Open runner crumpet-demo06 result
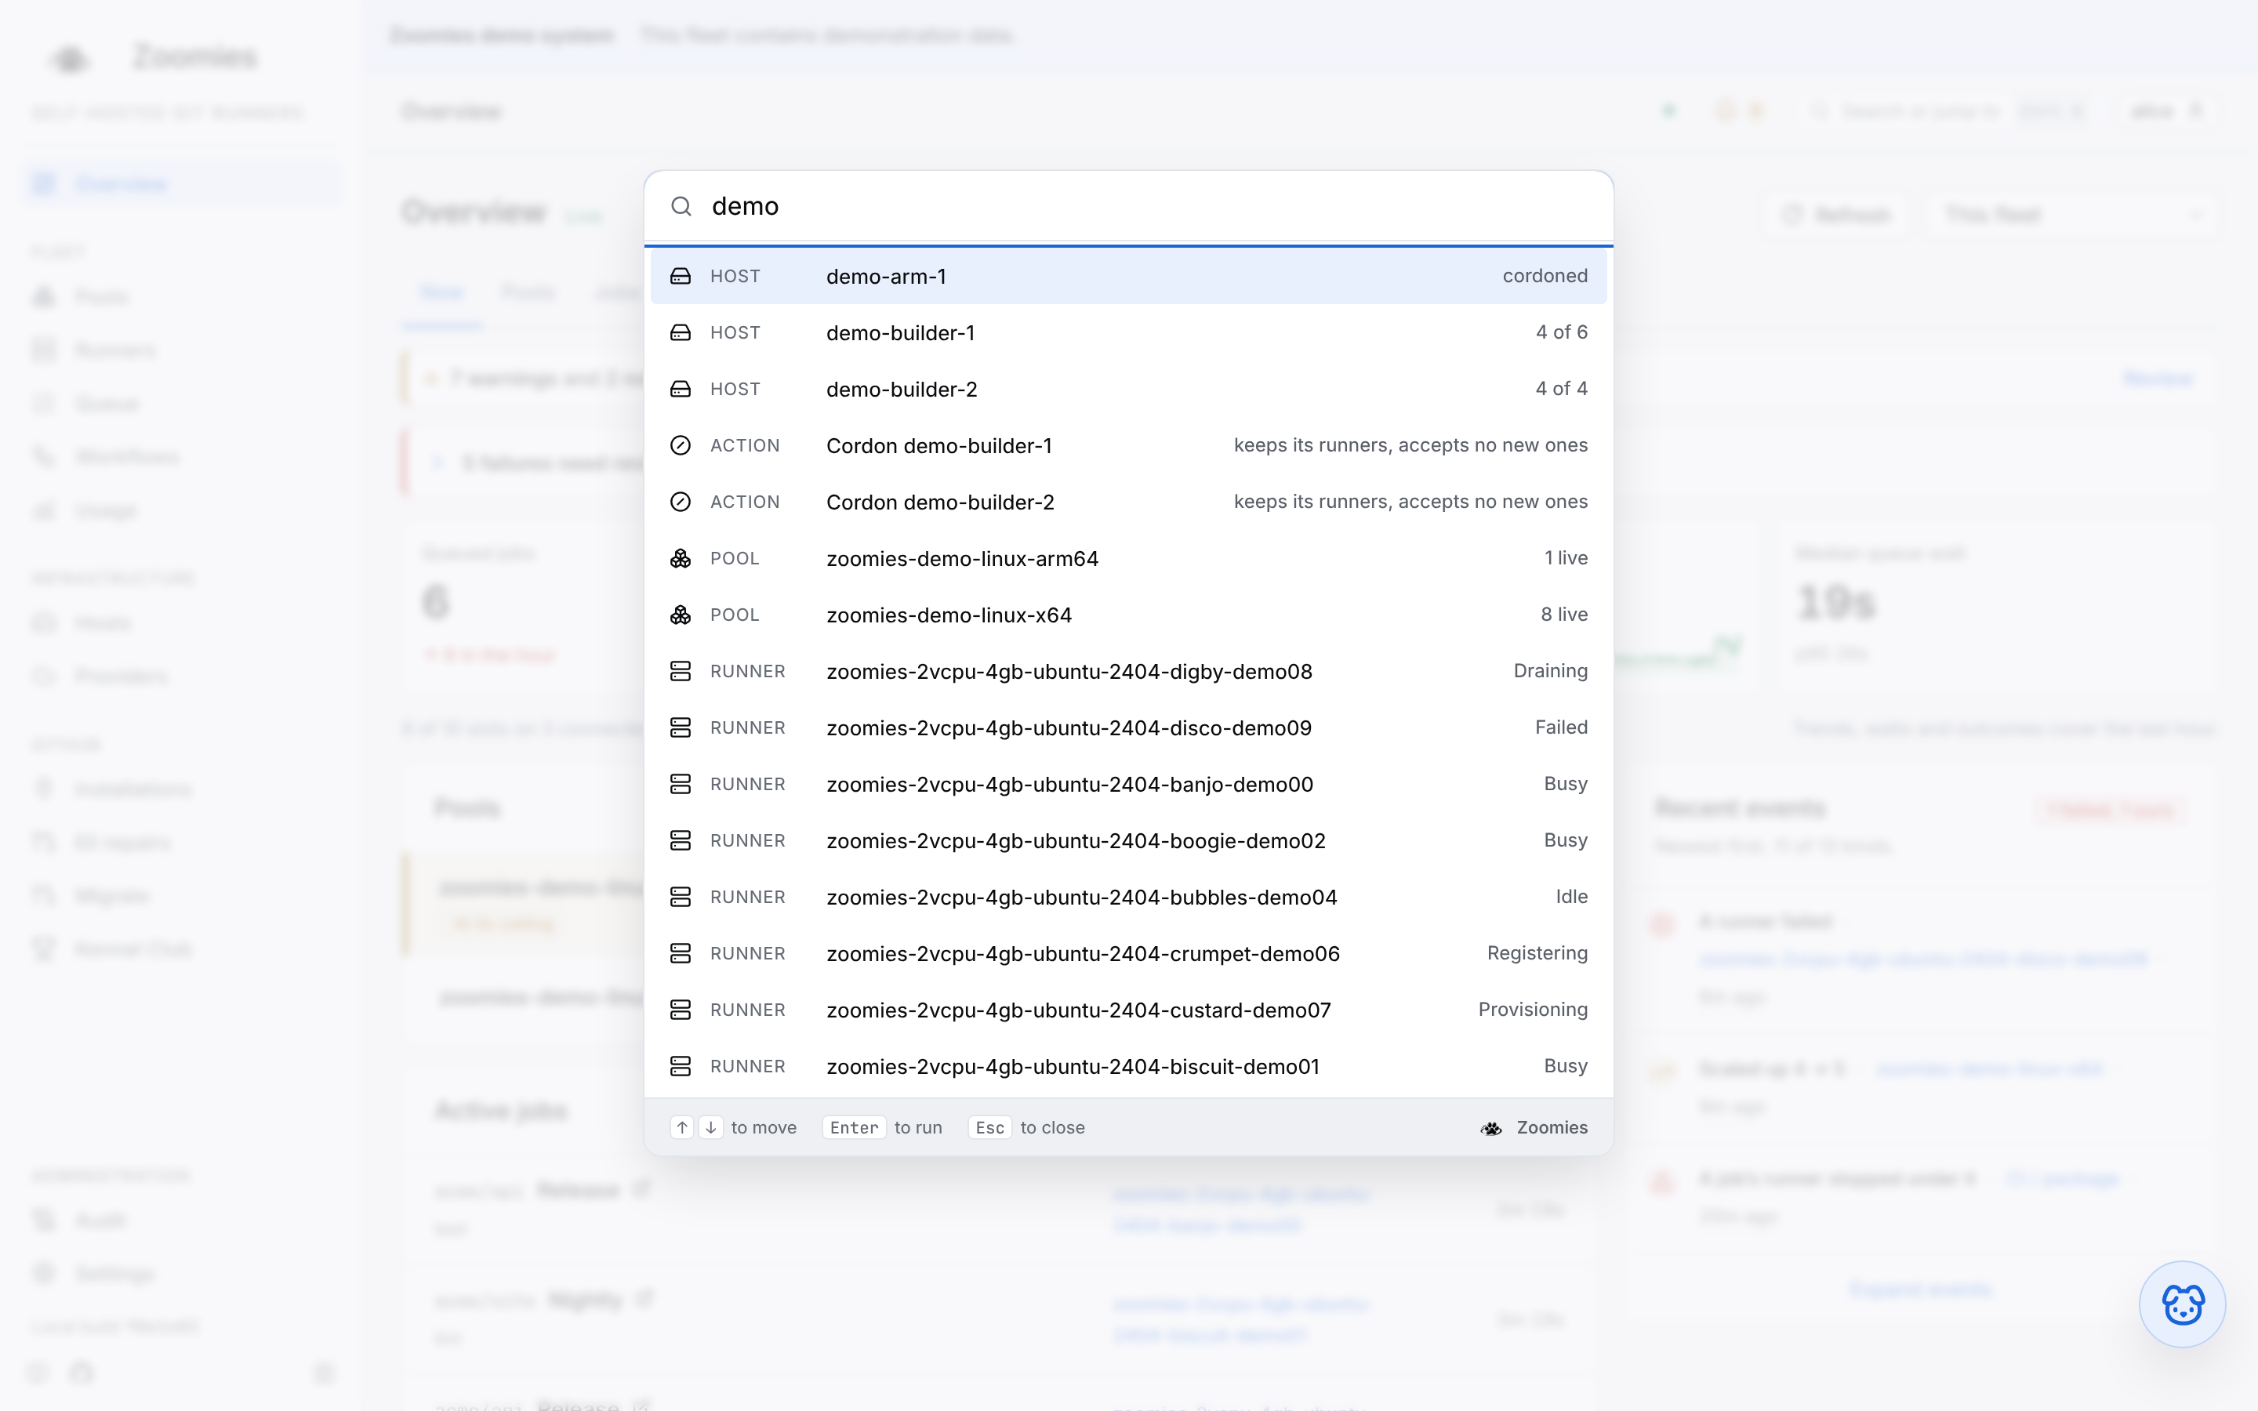This screenshot has height=1411, width=2258. click(1128, 954)
